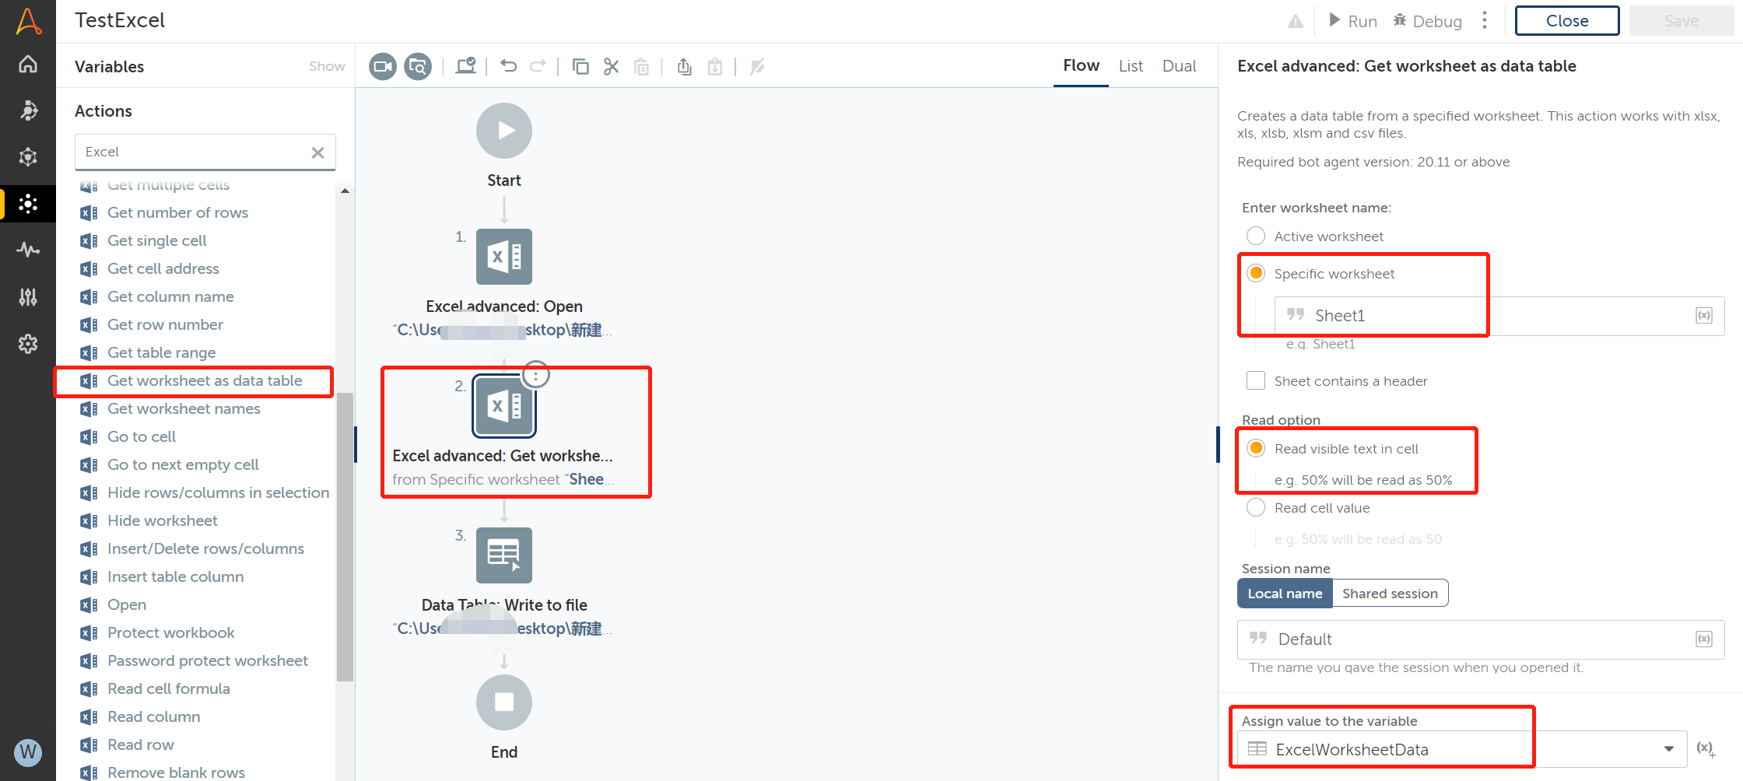The width and height of the screenshot is (1743, 781).
Task: Select the Active worksheet radio button
Action: coord(1255,236)
